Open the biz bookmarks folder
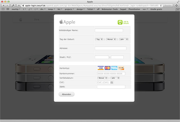Screen dimensions: 180x122 [60, 9]
